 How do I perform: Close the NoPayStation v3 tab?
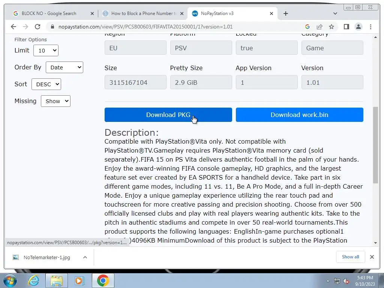(271, 14)
